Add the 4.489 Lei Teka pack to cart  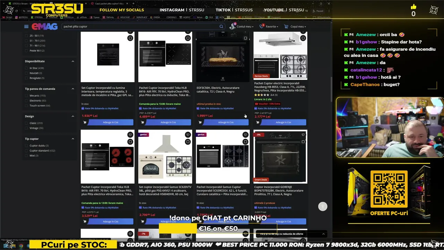[165, 122]
